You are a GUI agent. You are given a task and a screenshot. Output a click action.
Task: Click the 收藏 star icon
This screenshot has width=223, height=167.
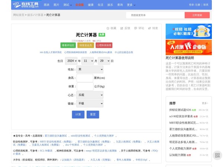click(108, 28)
